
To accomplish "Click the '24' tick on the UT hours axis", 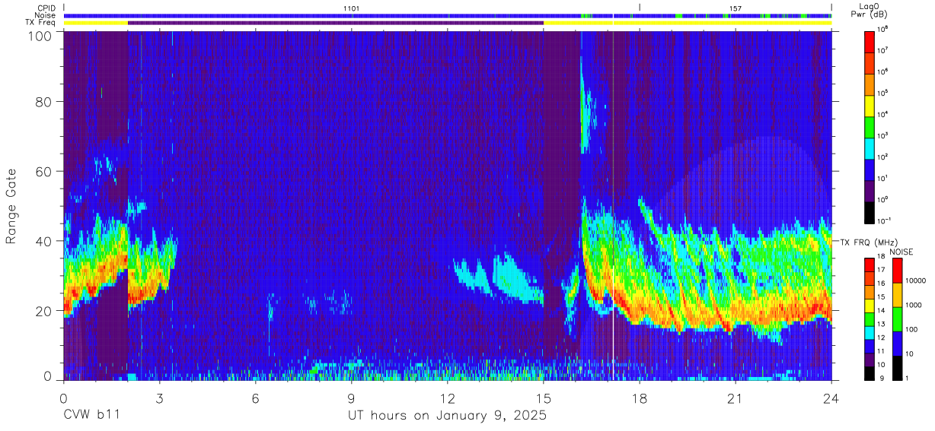I will tap(831, 398).
